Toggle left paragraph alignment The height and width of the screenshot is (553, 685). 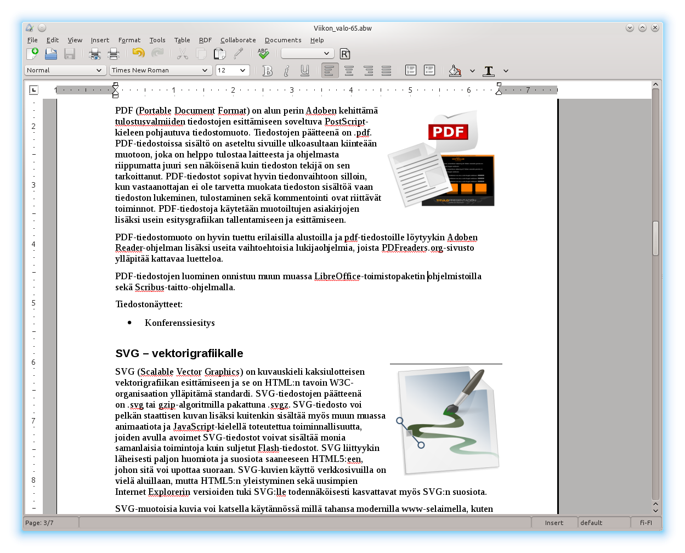pyautogui.click(x=330, y=70)
